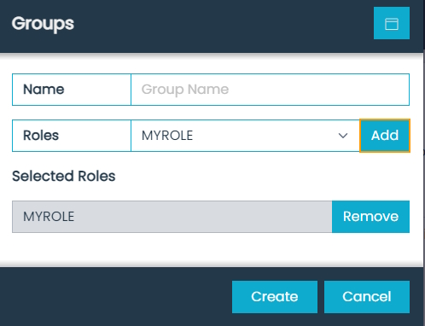
Task: Open the Roles dropdown showing MYROLE
Action: pos(245,136)
